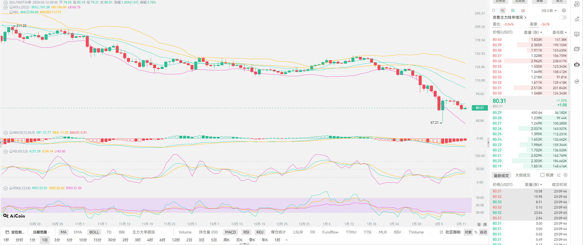This screenshot has width=583, height=245.
Task: Enable the 极速 checkbox
Action: (542, 175)
